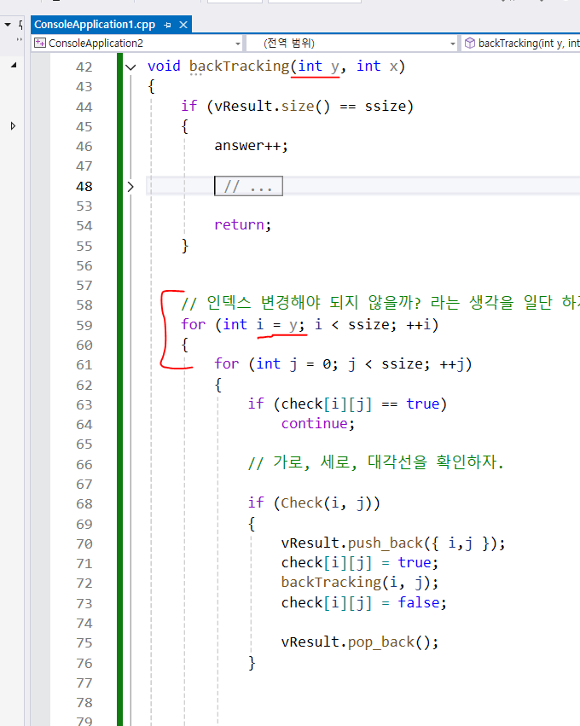Click the continue; keyword
The width and height of the screenshot is (580, 726).
point(317,424)
